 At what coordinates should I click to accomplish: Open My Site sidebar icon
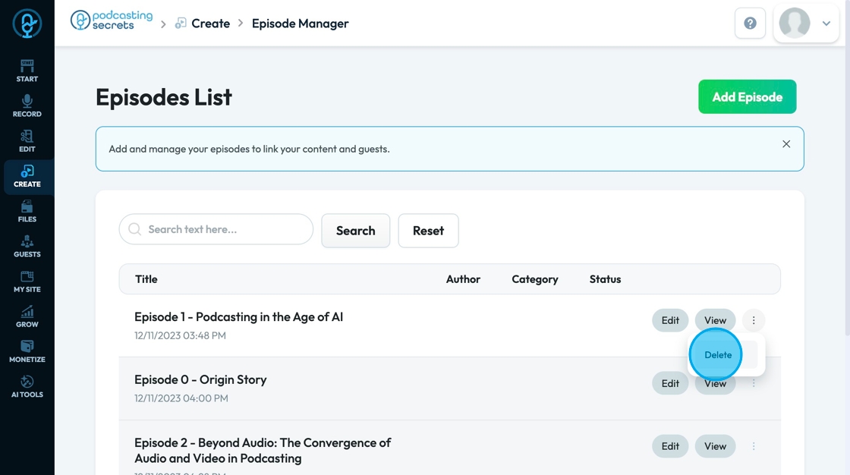point(27,281)
